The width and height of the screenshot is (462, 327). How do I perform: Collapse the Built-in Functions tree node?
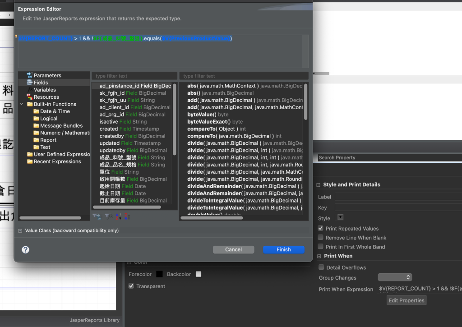point(21,104)
